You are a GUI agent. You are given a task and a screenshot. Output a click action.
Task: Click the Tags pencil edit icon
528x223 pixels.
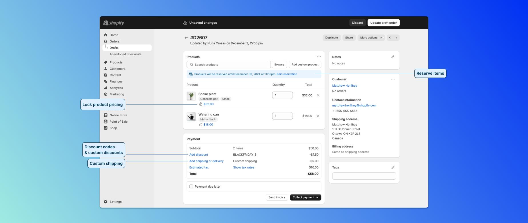pyautogui.click(x=393, y=167)
